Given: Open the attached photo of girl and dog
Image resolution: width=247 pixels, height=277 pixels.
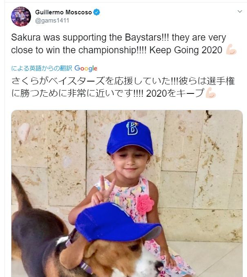Looking at the screenshot, I should (x=127, y=193).
